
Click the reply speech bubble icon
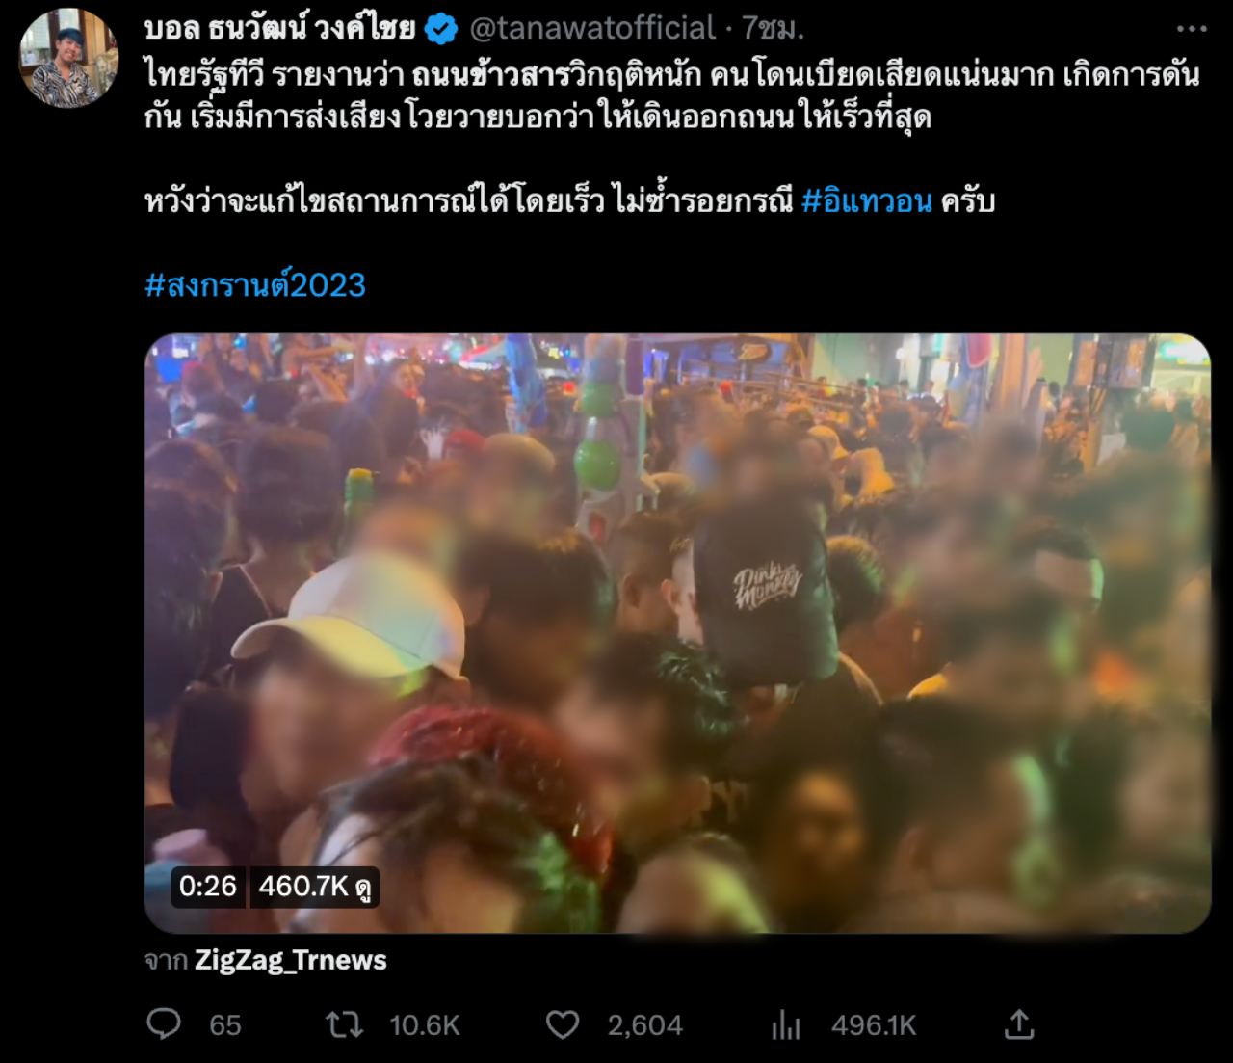tap(164, 1023)
